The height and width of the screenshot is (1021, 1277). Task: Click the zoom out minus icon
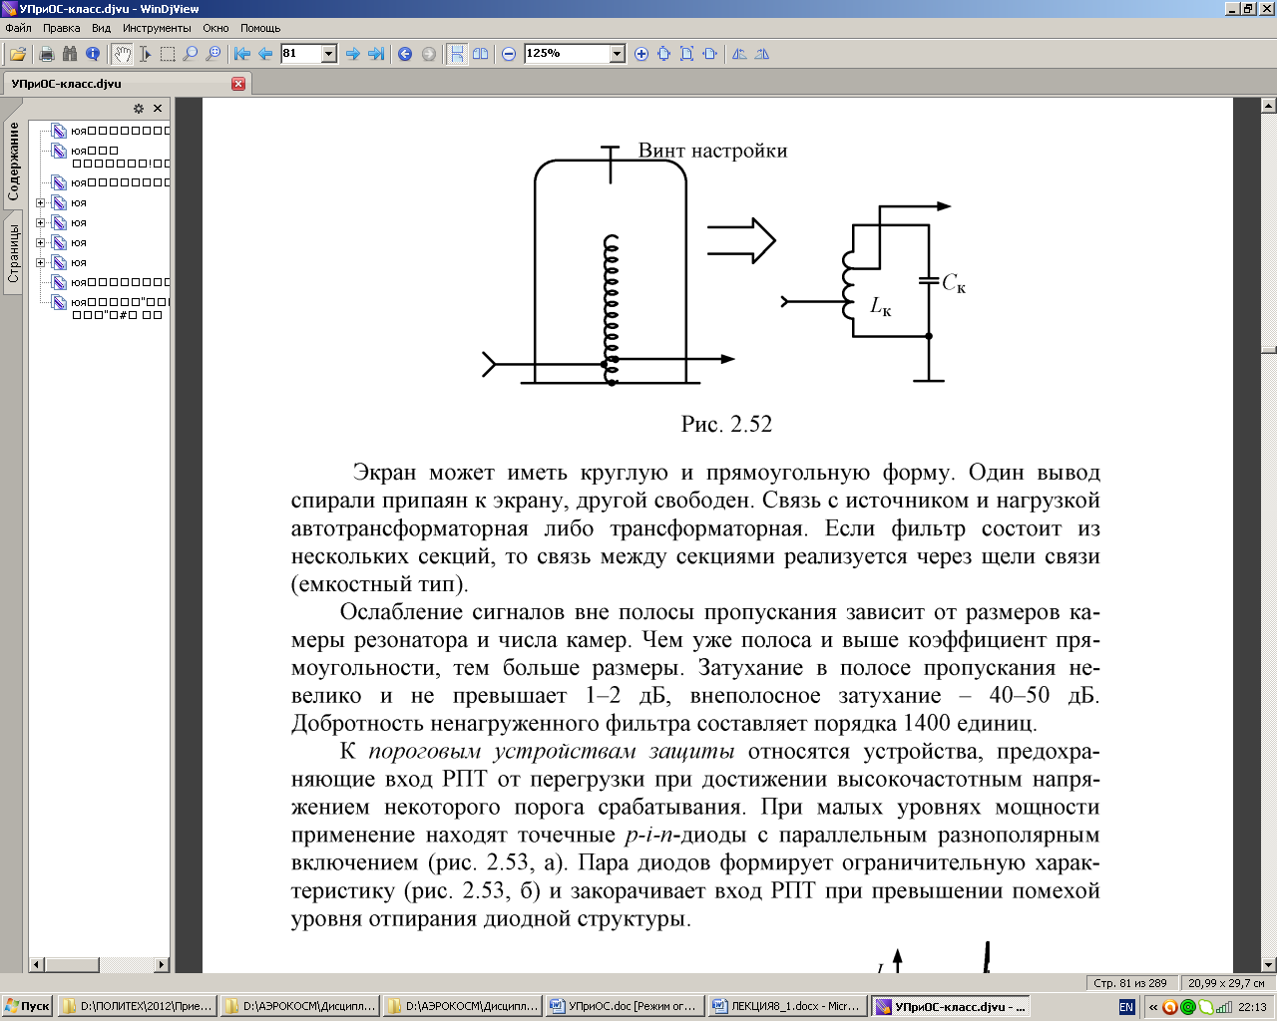pyautogui.click(x=509, y=54)
